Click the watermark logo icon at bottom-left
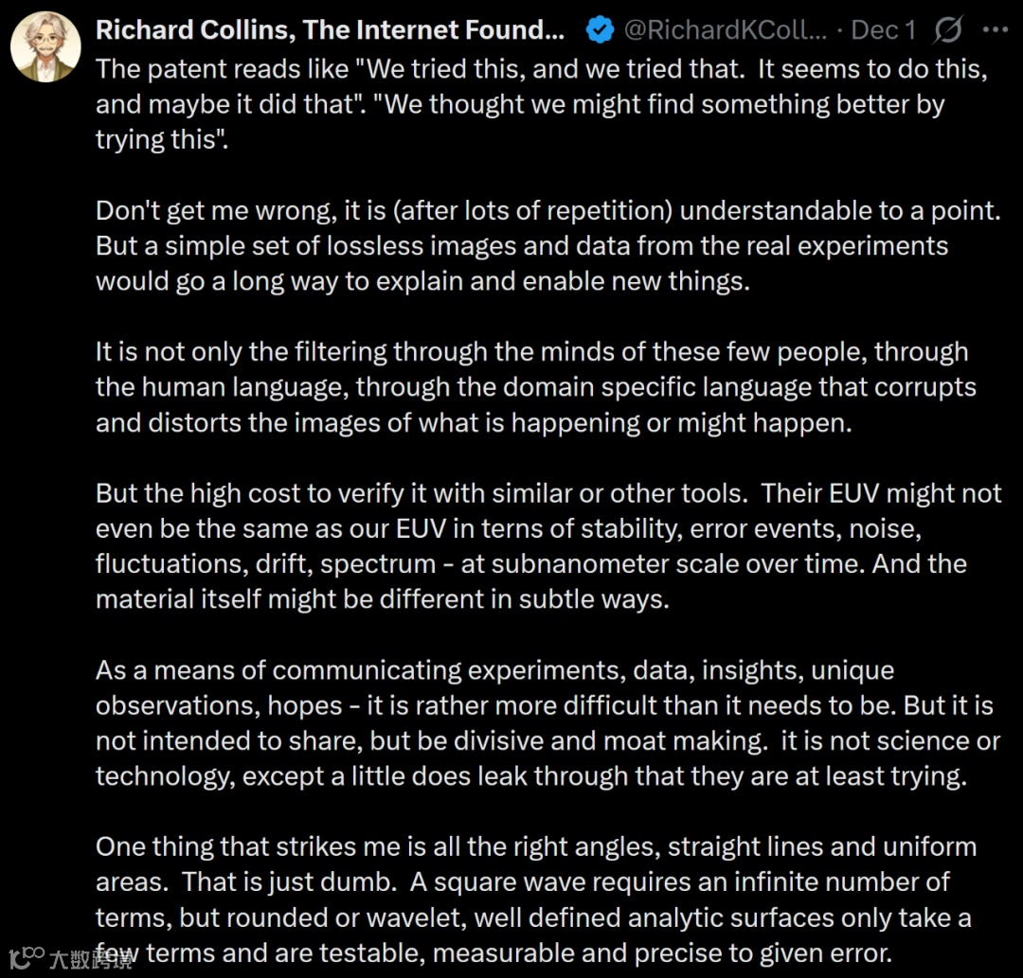 click(27, 957)
